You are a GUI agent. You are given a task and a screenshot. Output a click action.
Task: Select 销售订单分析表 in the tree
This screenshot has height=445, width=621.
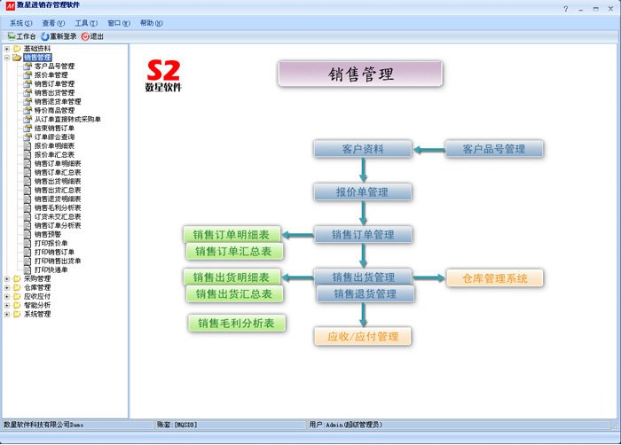coord(58,226)
